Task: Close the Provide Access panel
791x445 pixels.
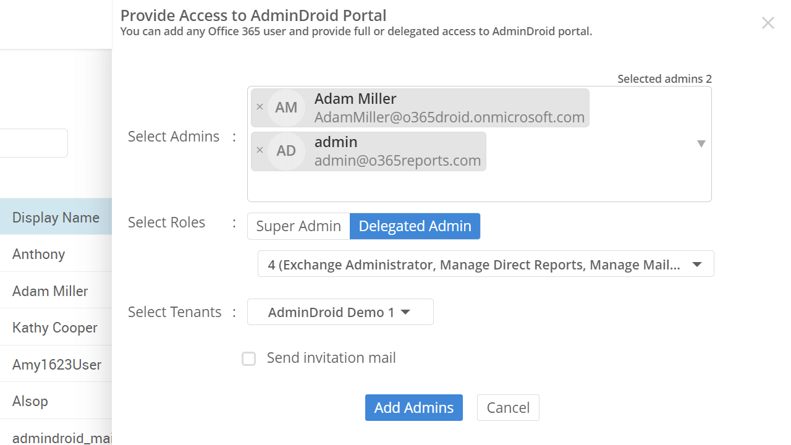Action: coord(768,23)
